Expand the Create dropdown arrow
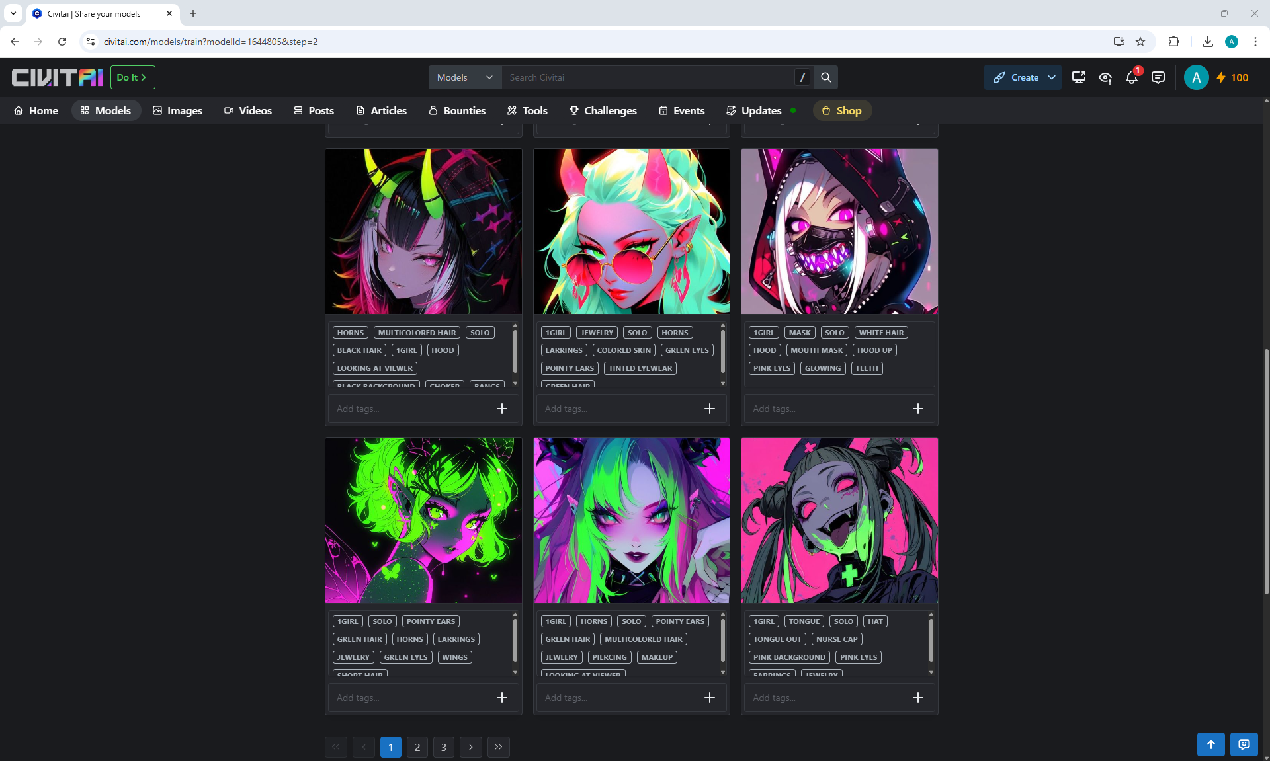The height and width of the screenshot is (761, 1270). pyautogui.click(x=1052, y=77)
